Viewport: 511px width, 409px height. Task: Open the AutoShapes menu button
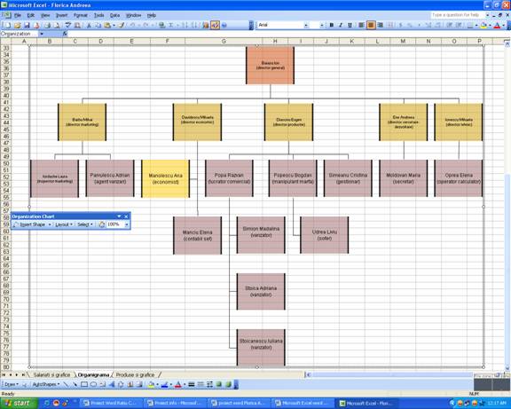(45, 384)
